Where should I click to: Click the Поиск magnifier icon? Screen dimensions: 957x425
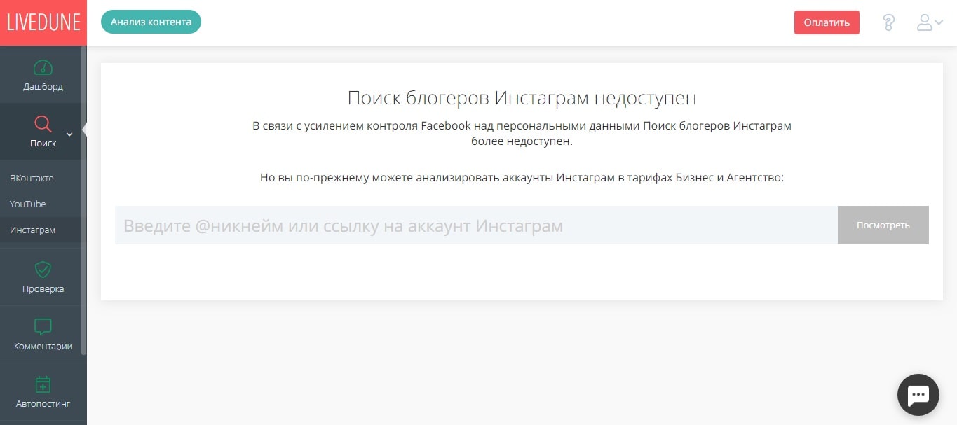point(43,124)
